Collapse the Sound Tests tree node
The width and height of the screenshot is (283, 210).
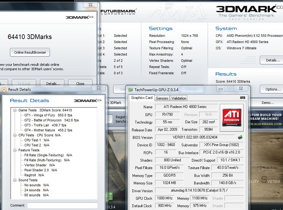pos(15,180)
